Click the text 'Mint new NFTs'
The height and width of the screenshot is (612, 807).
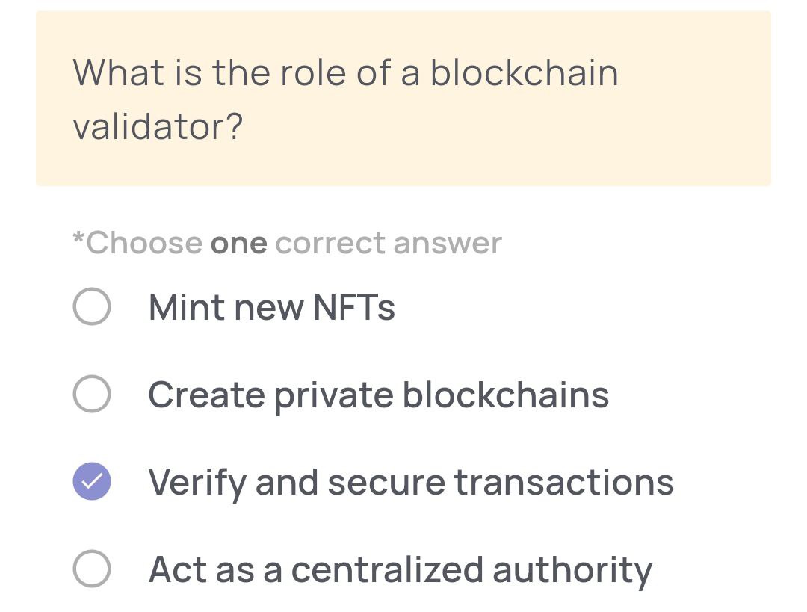coord(272,307)
